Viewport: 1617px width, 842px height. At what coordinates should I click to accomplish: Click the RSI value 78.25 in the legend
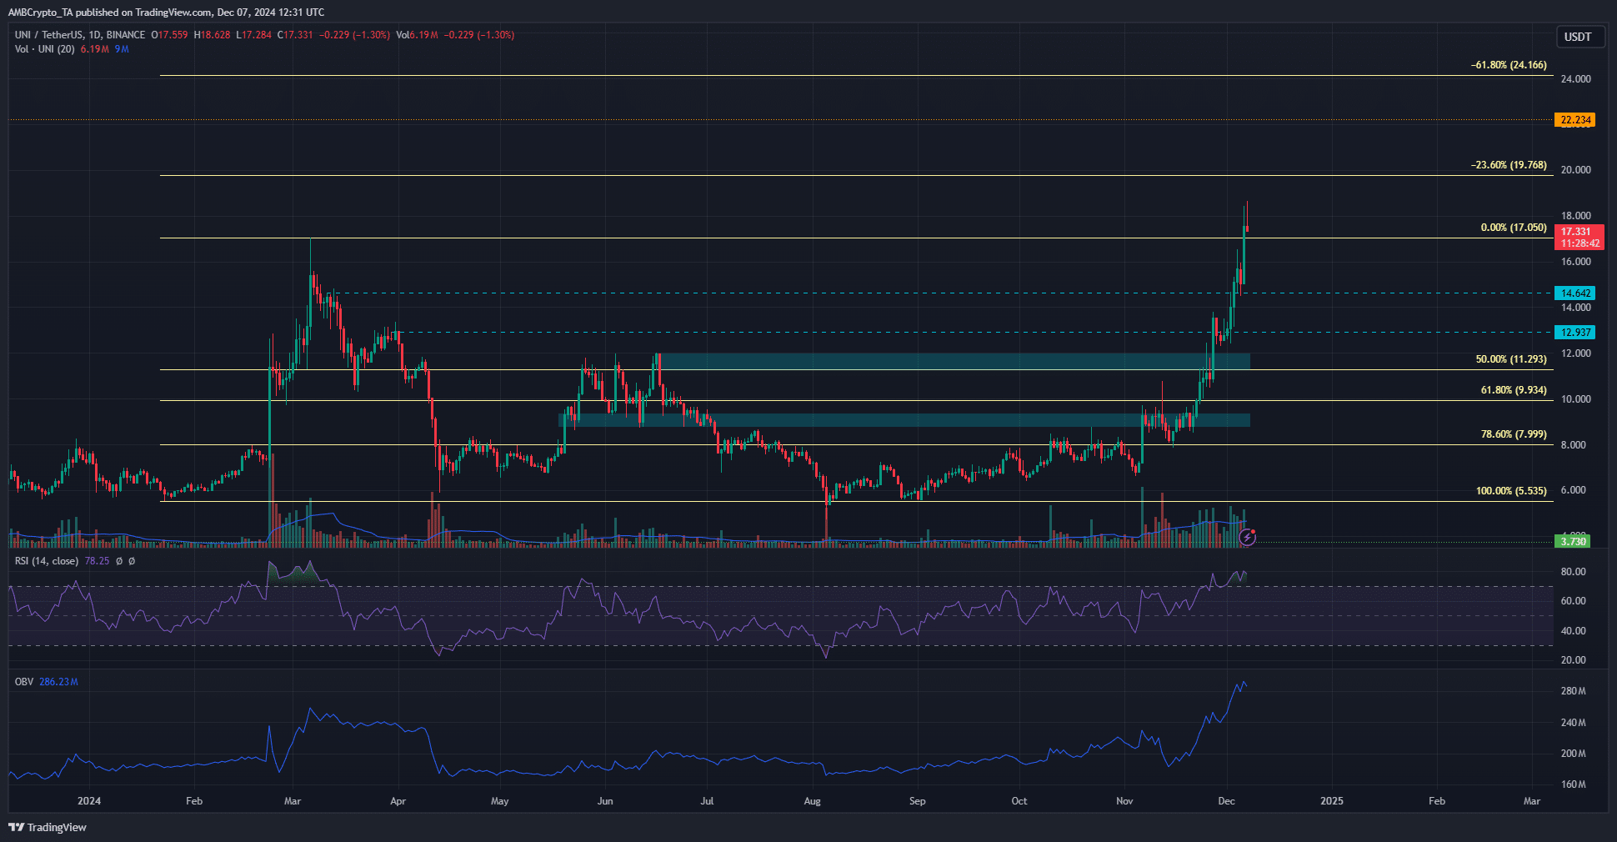[x=97, y=561]
